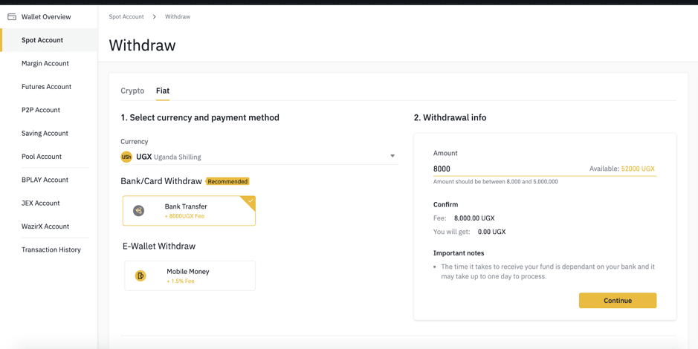Click the Wallet Overview card icon
The height and width of the screenshot is (349, 698).
click(x=12, y=17)
